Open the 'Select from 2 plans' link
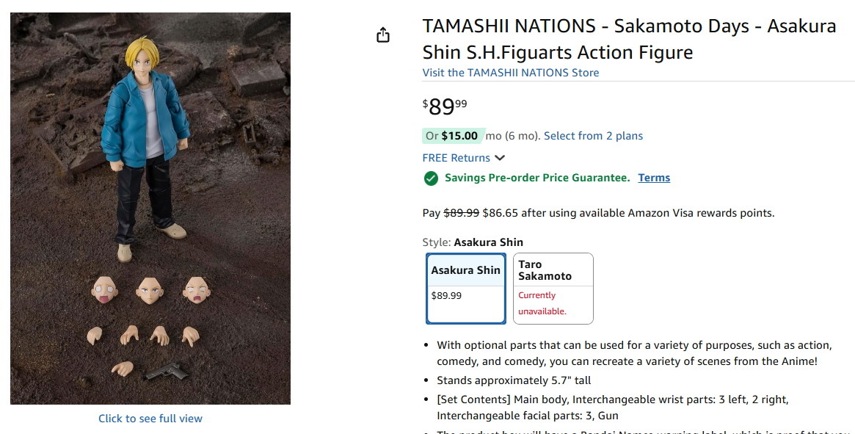 pyautogui.click(x=593, y=136)
